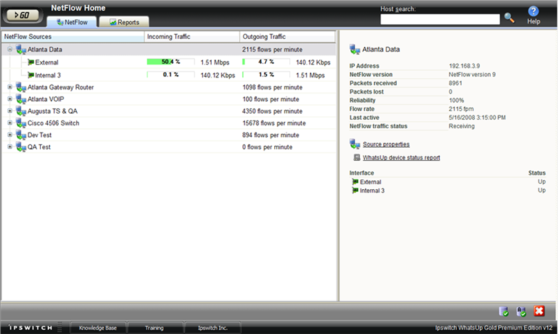Click the Cisco 4506 Switch device icon
The image size is (558, 334).
(21, 123)
